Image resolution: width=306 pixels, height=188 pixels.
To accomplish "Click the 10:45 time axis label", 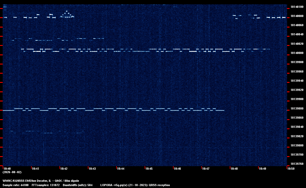I will 149,169.
